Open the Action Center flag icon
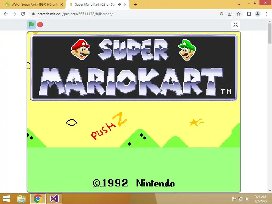Viewport: 272px width, 204px height. (x=234, y=199)
